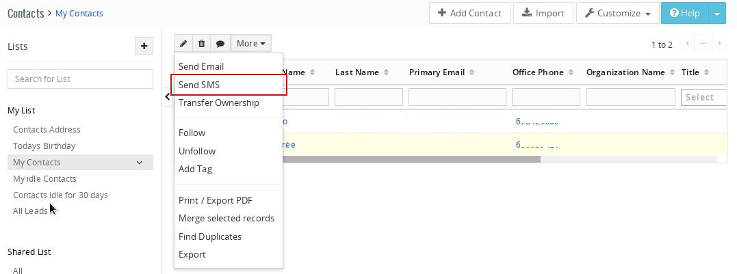Open the More dropdown menu
Image resolution: width=737 pixels, height=274 pixels.
pyautogui.click(x=250, y=44)
